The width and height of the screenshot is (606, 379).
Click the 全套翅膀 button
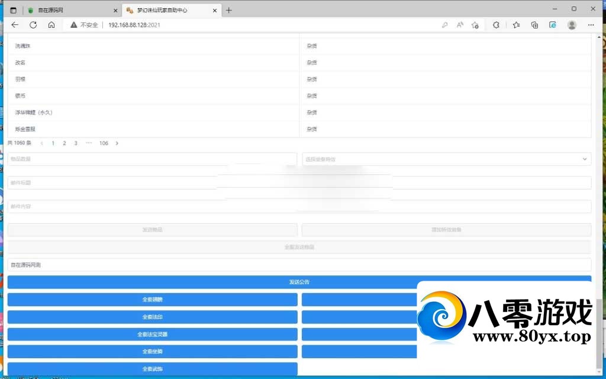[152, 299]
